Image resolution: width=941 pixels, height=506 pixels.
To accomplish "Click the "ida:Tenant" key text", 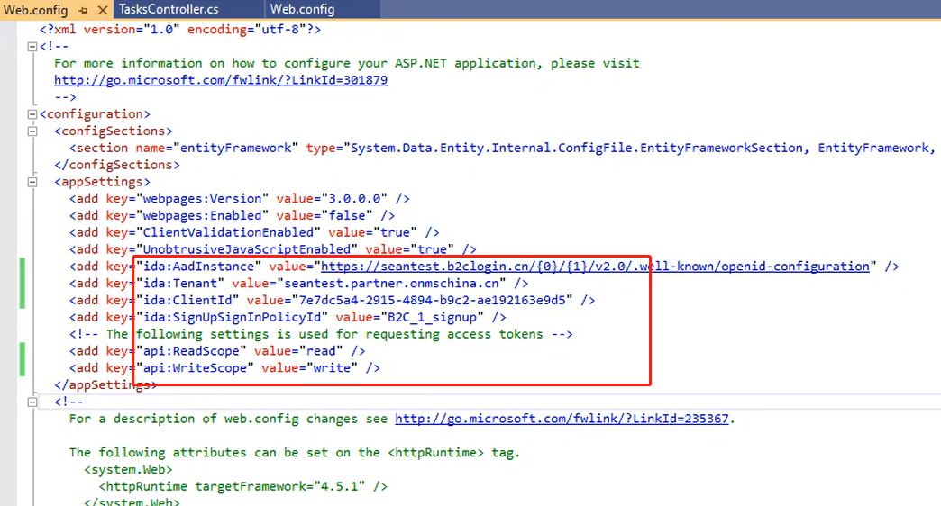I will [180, 283].
